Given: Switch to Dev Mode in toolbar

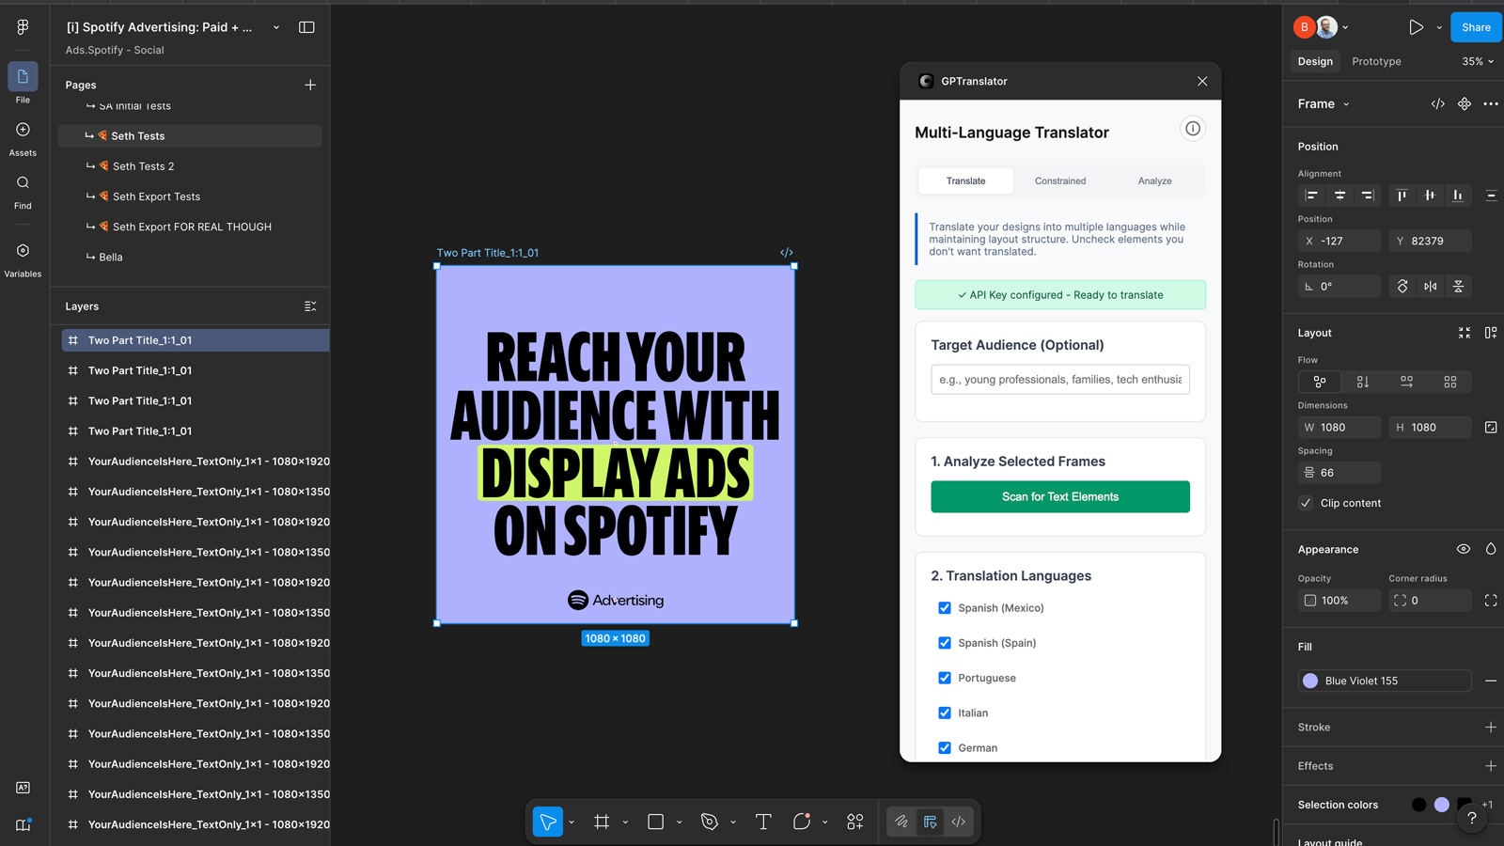Looking at the screenshot, I should (959, 822).
